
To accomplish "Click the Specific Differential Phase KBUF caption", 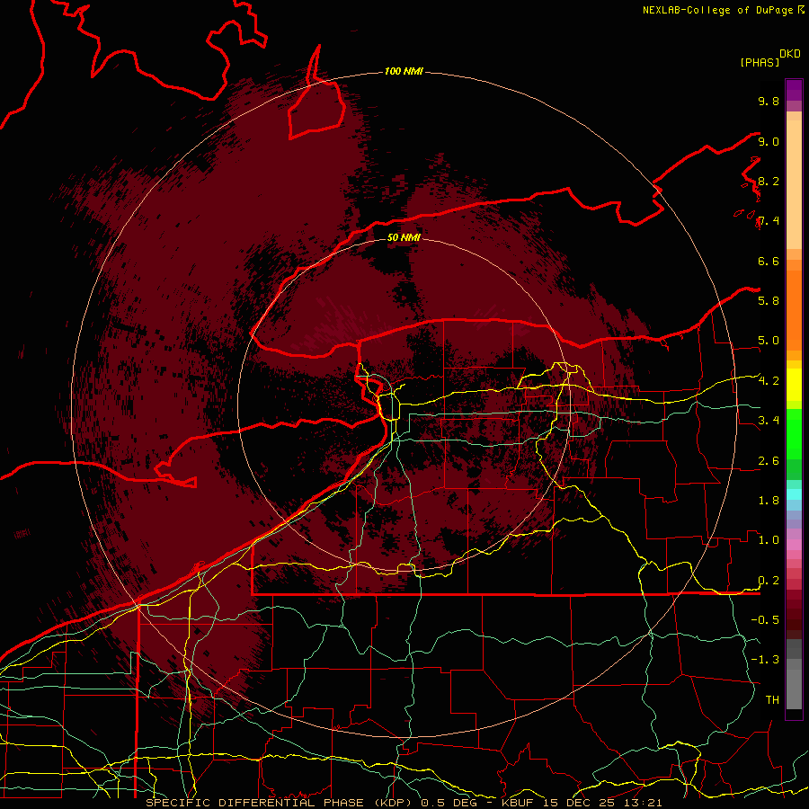I will (404, 803).
